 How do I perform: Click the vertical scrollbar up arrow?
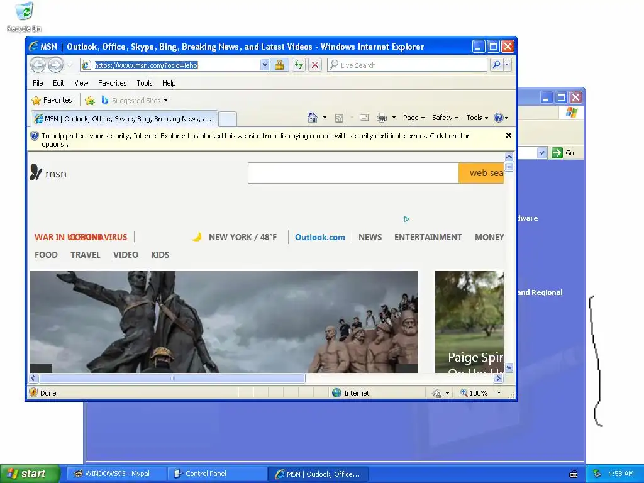pyautogui.click(x=509, y=157)
